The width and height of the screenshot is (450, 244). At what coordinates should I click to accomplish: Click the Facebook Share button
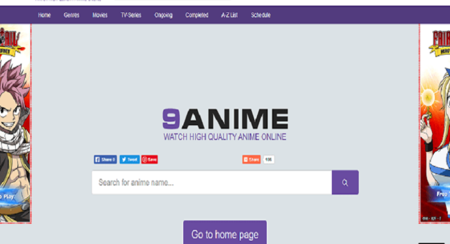pyautogui.click(x=105, y=159)
